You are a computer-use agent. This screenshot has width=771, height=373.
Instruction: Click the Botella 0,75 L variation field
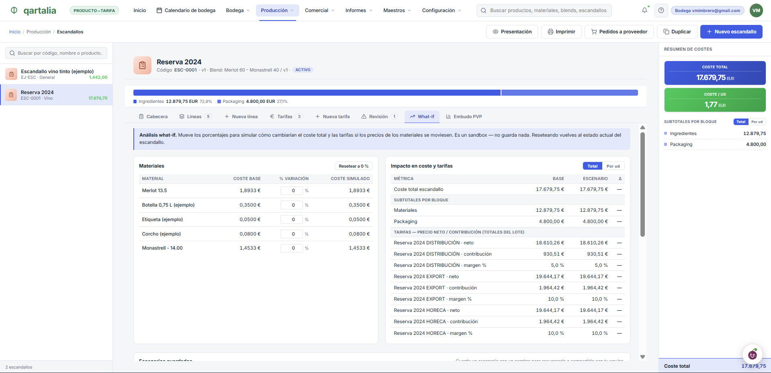point(292,205)
